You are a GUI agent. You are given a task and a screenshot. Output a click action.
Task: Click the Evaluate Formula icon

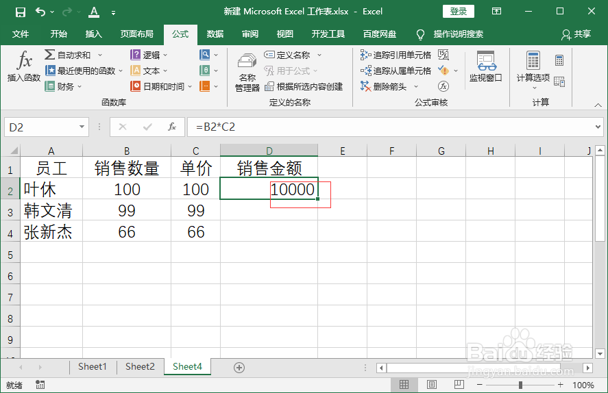coord(443,86)
